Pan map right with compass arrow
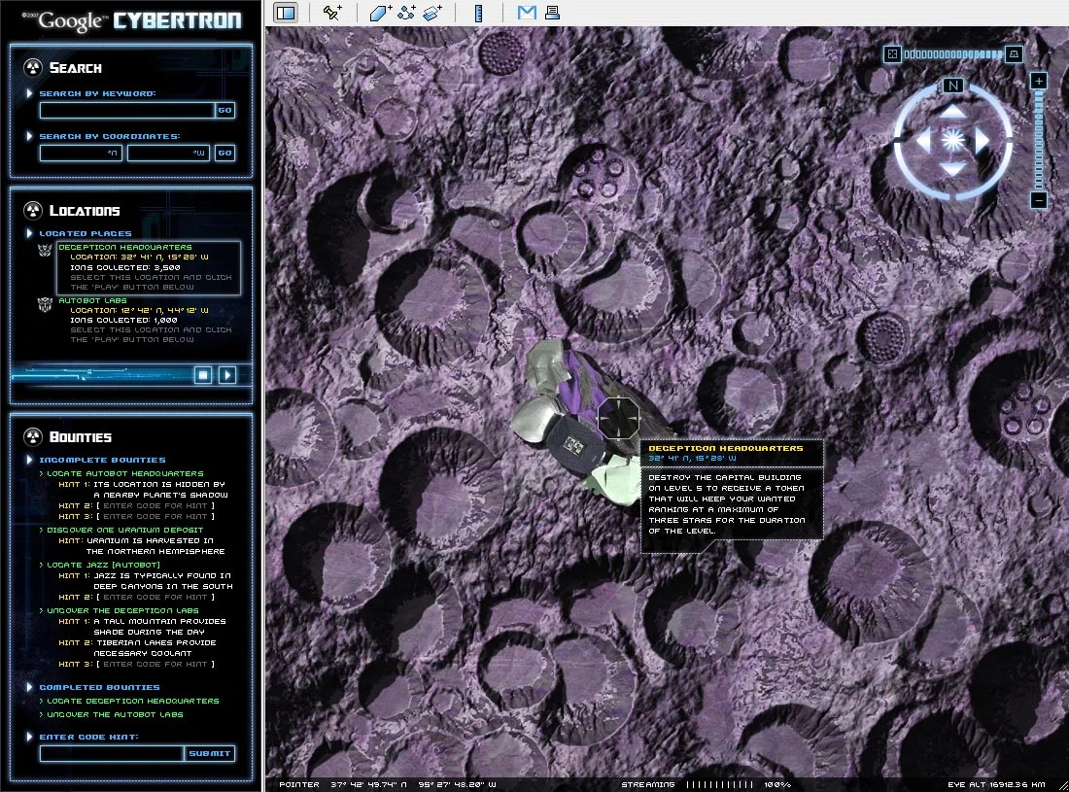 coord(982,140)
